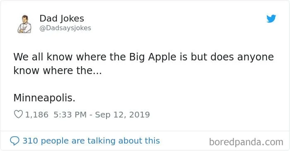Screen dimensions: 290x151
Task: Visit the boredpanda.com watermark
Action: coord(246,142)
